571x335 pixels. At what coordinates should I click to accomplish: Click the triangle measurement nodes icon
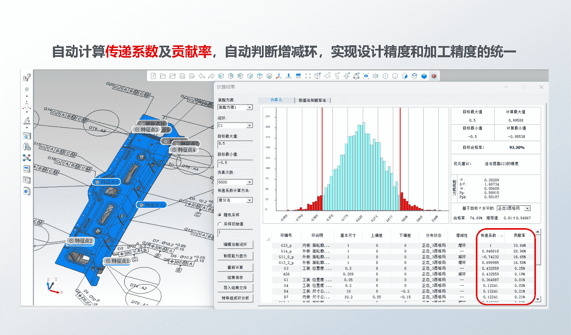pyautogui.click(x=356, y=76)
